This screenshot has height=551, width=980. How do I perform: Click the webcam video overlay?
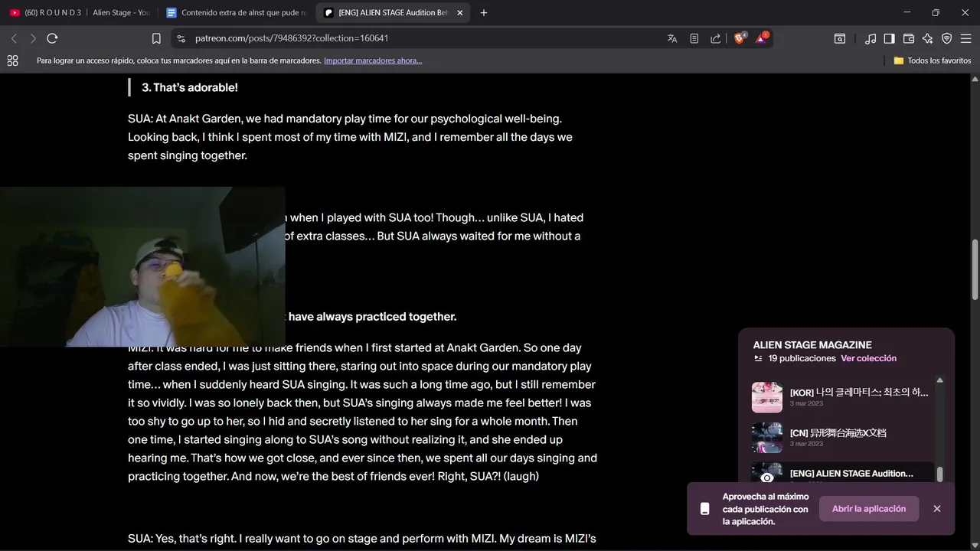pyautogui.click(x=142, y=266)
